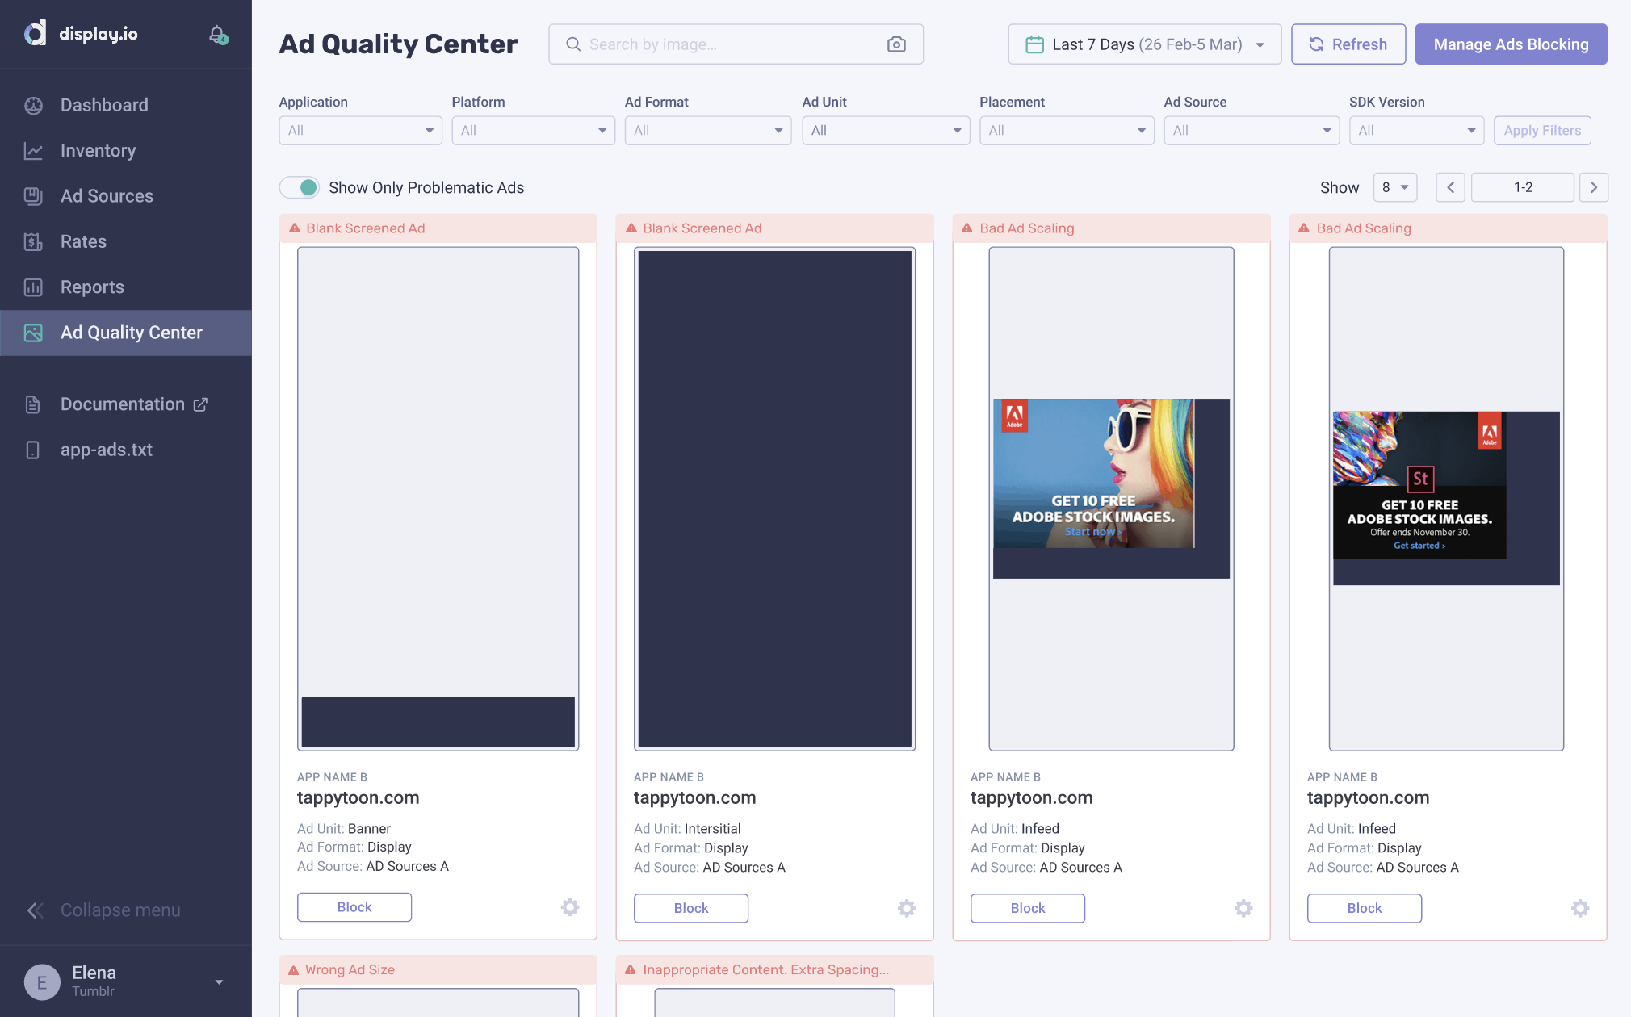
Task: Navigate to Reports in sidebar
Action: (92, 287)
